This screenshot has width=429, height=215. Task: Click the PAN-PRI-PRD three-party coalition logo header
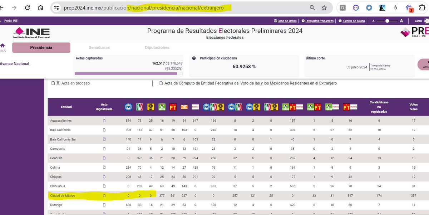pos(213,107)
